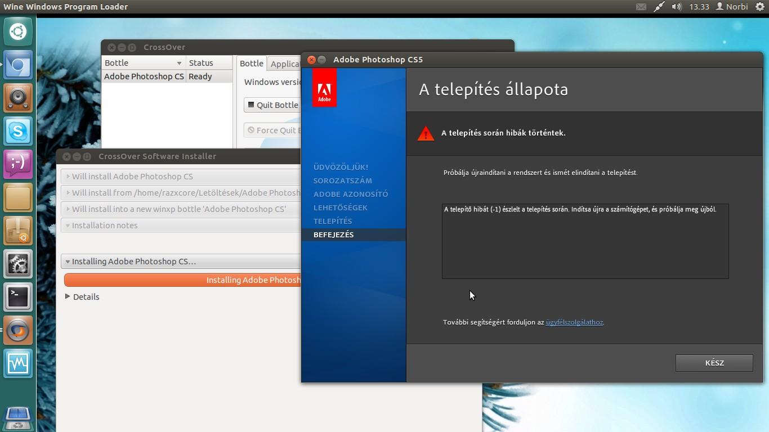This screenshot has height=432, width=769.
Task: Open Ubuntu Software Center package icon
Action: pyautogui.click(x=18, y=231)
